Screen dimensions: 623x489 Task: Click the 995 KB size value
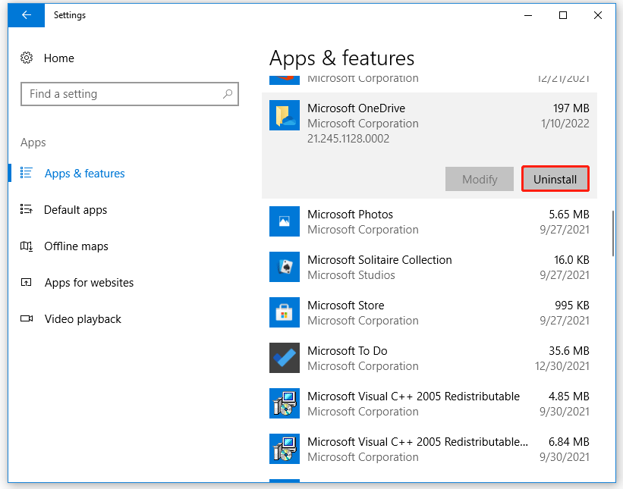[x=571, y=306]
